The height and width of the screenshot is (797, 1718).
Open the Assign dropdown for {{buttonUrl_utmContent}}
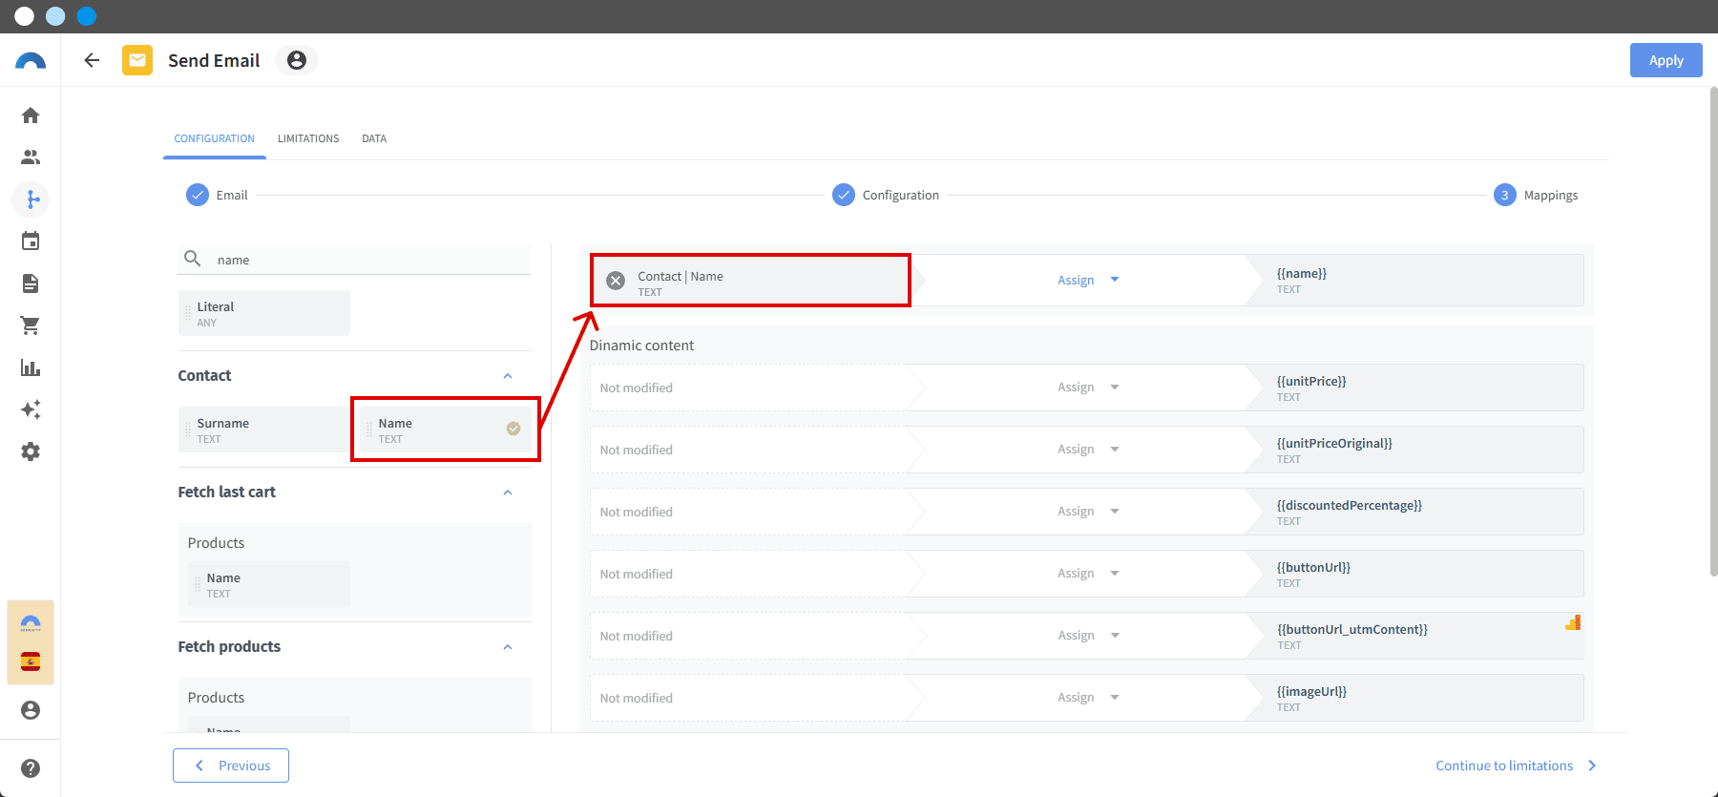[x=1088, y=636]
